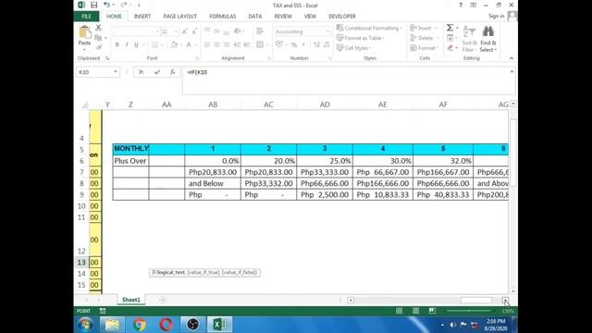Open Cell Styles dropdown
592x333 pixels.
click(353, 48)
